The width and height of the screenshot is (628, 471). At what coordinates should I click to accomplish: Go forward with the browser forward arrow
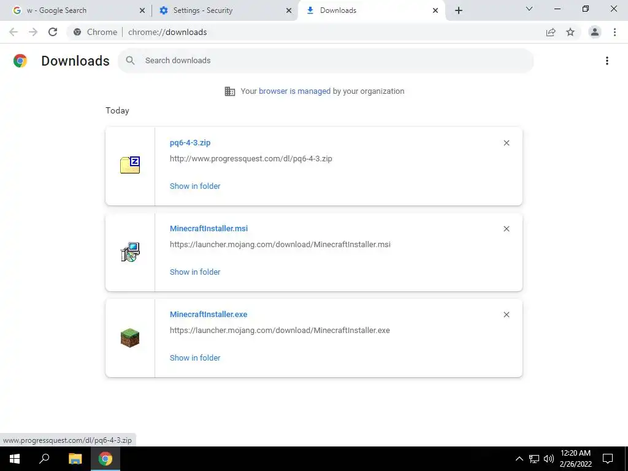point(33,32)
